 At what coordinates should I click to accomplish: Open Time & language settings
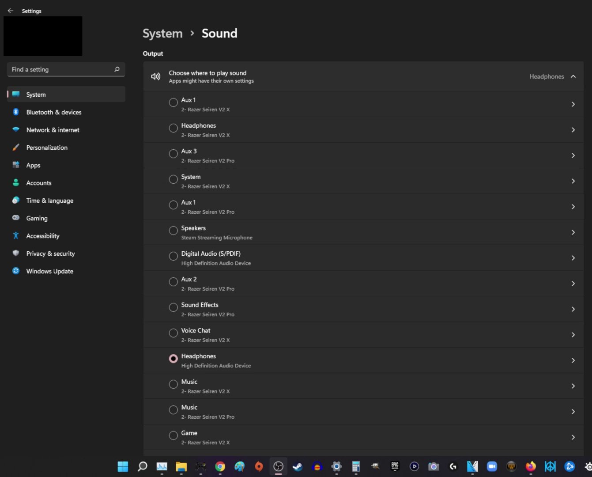click(x=66, y=201)
